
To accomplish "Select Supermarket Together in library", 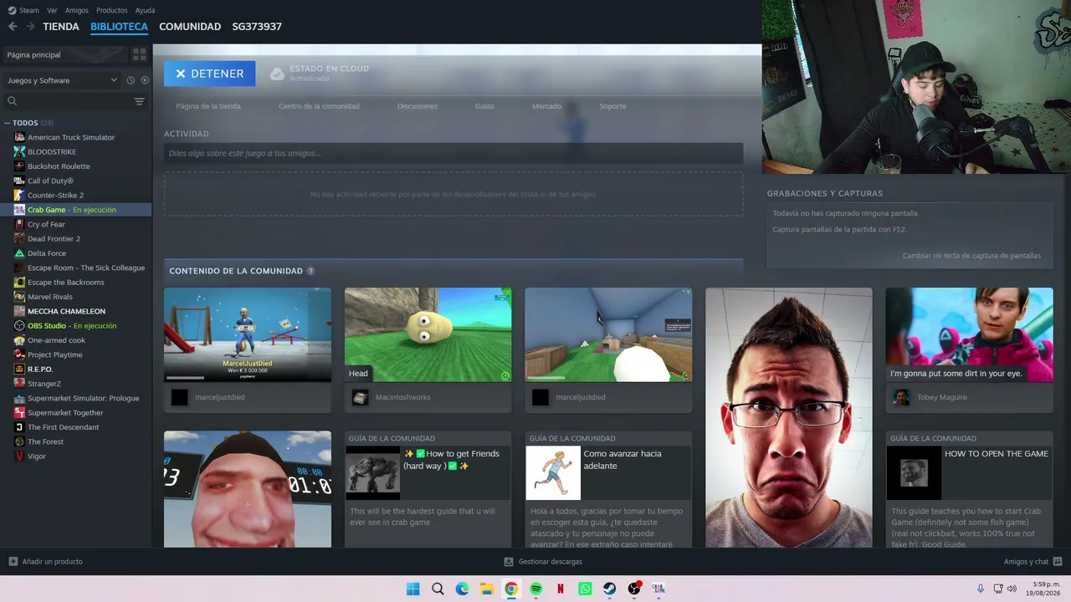I will 65,412.
